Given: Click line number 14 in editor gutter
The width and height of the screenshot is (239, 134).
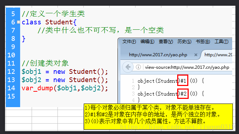Looking at the screenshot, I should (x=11, y=88).
